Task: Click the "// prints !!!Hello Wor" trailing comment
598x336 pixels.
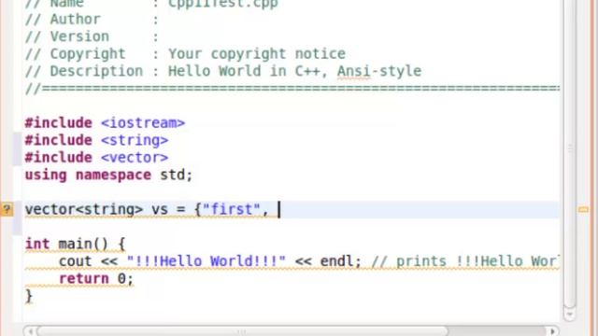Action: [x=465, y=261]
